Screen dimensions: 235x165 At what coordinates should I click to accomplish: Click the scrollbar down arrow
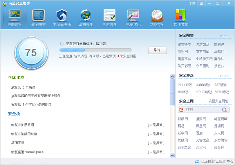coord(172,156)
